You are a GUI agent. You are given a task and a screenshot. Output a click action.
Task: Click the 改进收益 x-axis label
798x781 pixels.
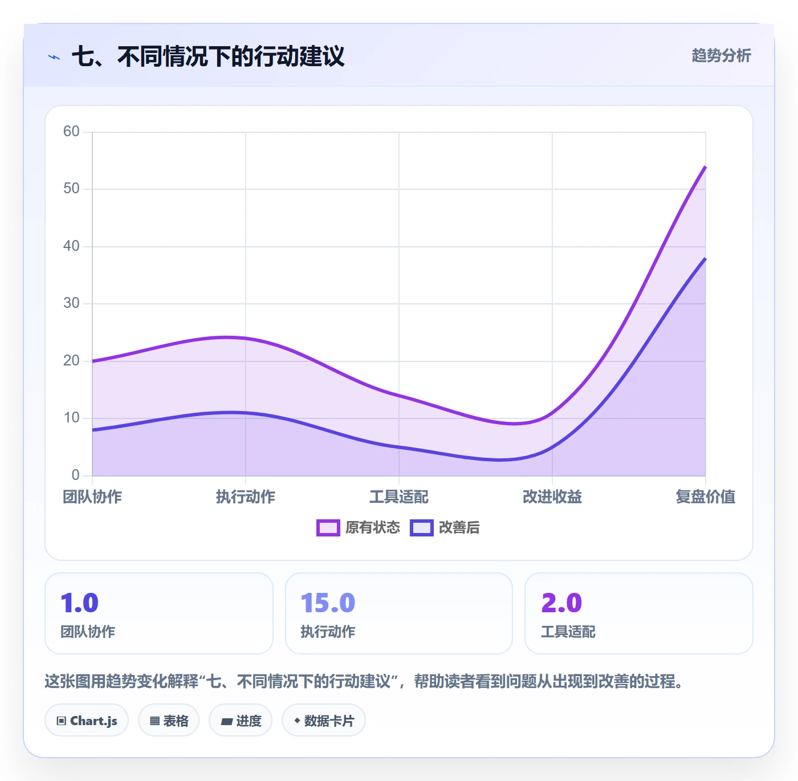pos(552,497)
